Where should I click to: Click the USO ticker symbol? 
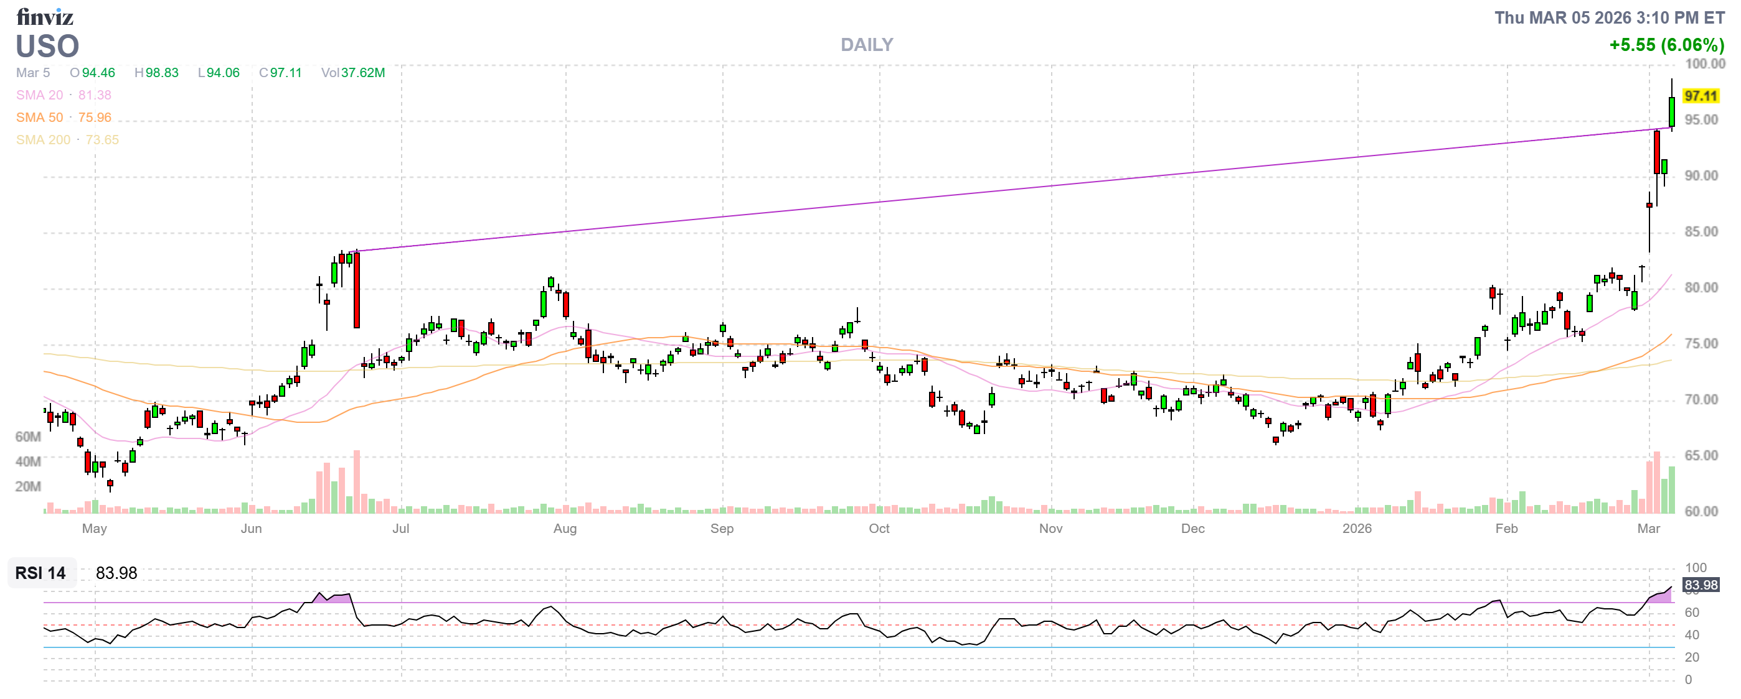tap(47, 47)
